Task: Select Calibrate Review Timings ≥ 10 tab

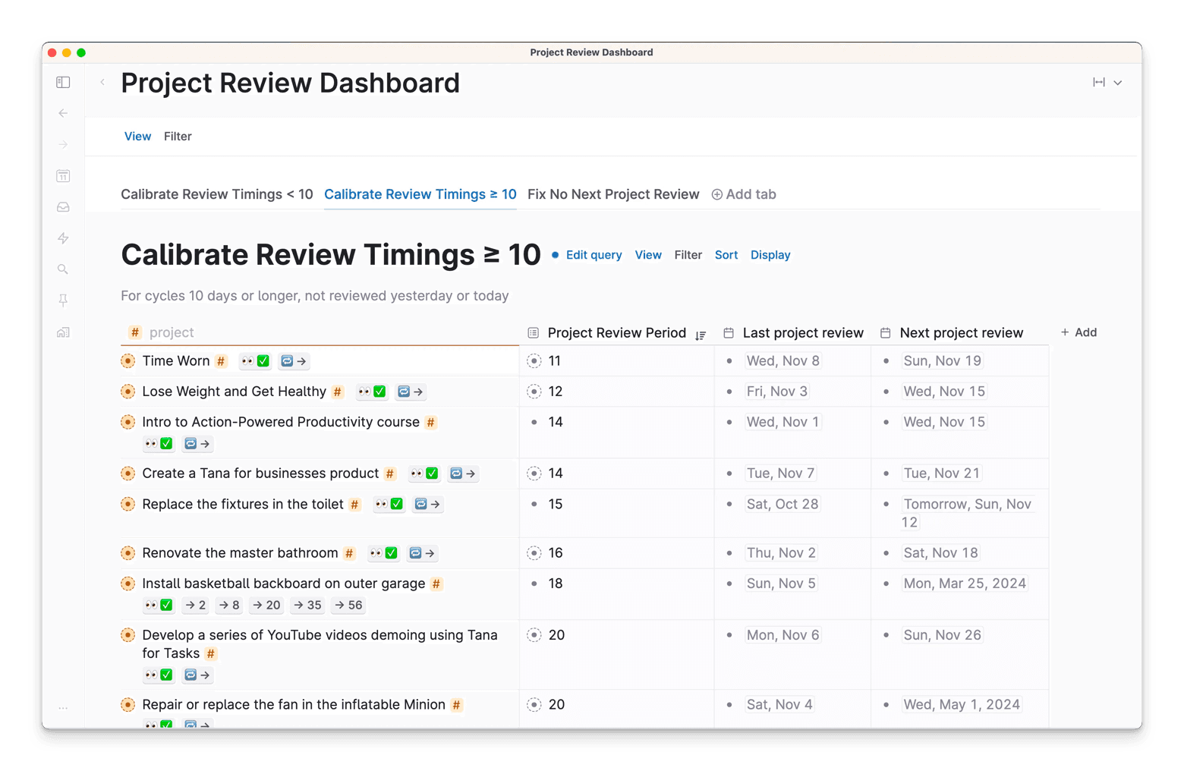Action: pos(420,194)
